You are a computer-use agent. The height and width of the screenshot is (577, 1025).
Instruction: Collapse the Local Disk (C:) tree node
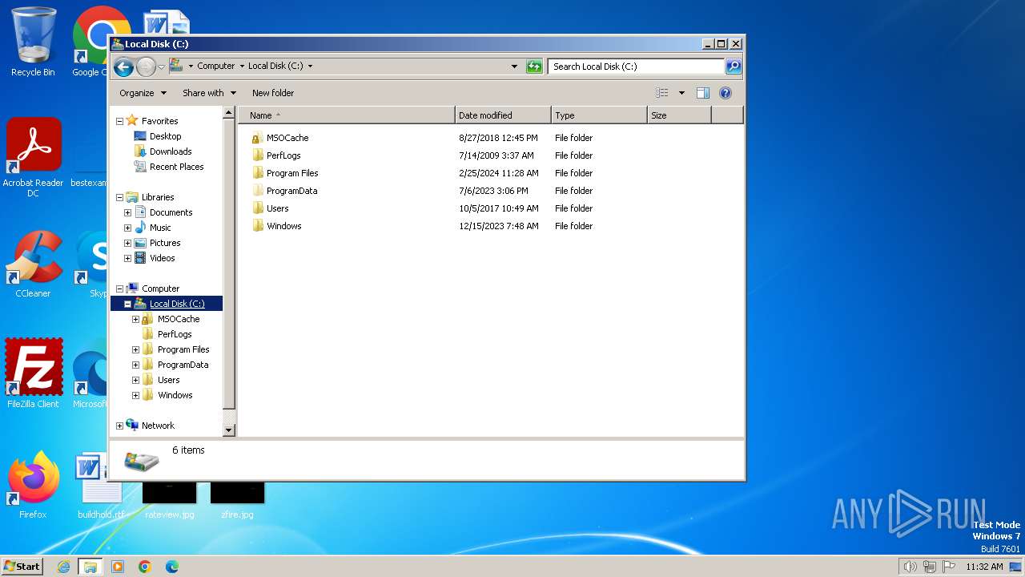point(127,304)
